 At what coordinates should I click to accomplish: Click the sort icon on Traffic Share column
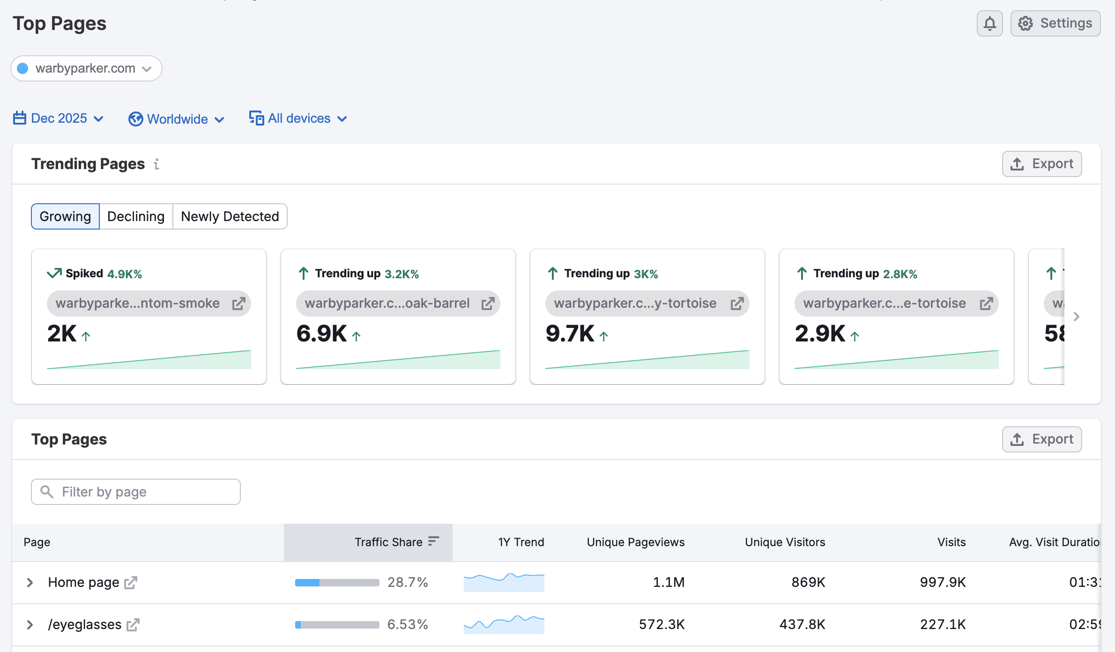point(433,541)
